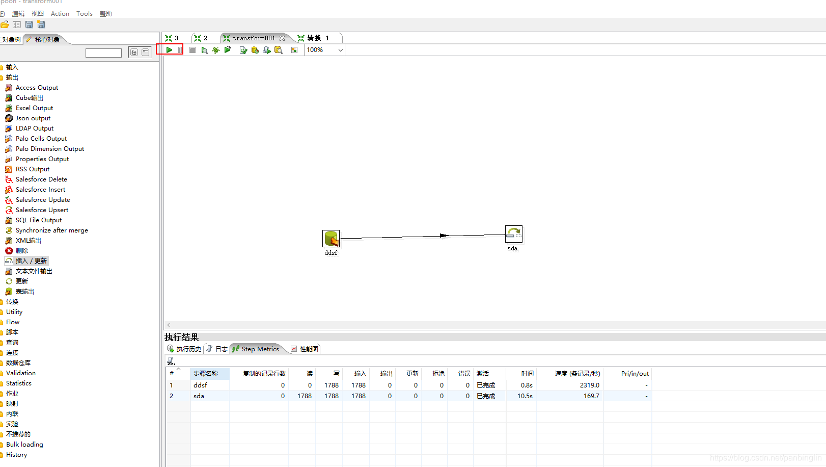Switch to tab labeled 2
Image resolution: width=826 pixels, height=467 pixels.
pos(201,38)
